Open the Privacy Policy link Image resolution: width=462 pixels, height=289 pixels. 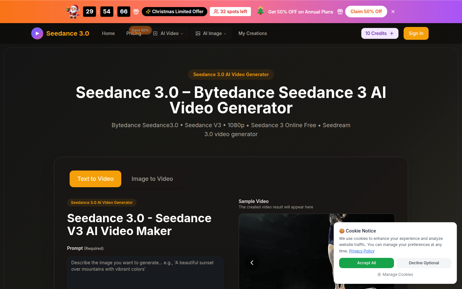point(362,251)
